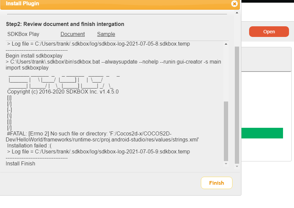Image resolution: width=294 pixels, height=208 pixels.
Task: Click the Finish button
Action: (x=217, y=183)
